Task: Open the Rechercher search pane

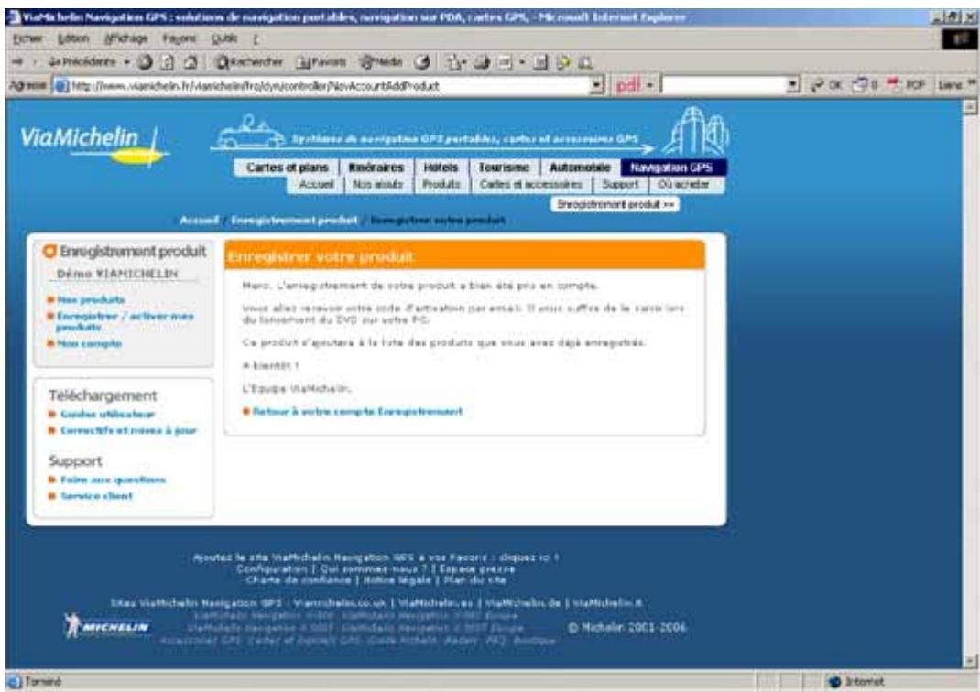Action: pos(249,62)
